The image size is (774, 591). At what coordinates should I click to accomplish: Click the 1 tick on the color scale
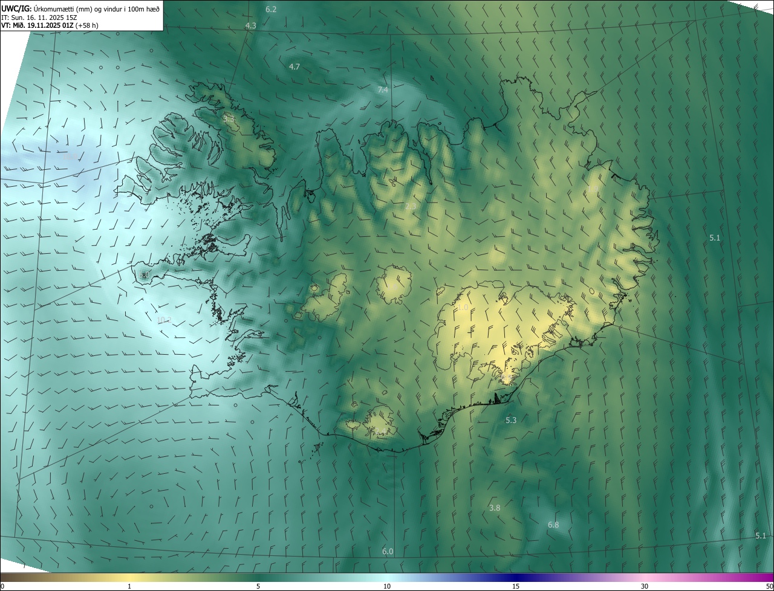(129, 586)
